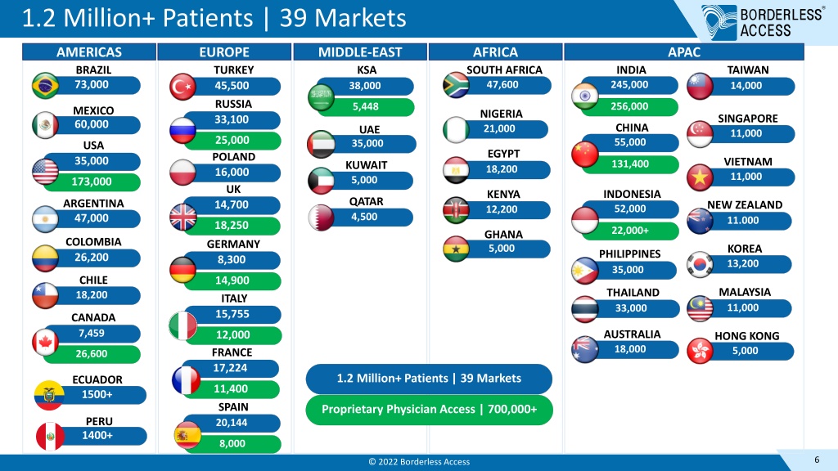Click the South Africa flag icon

point(456,85)
